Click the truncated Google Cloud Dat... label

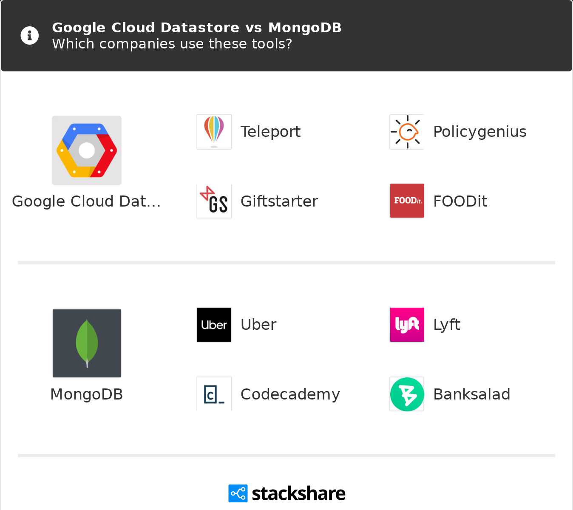click(86, 201)
